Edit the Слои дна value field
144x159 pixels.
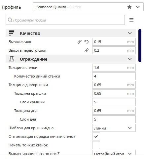click(x=114, y=119)
